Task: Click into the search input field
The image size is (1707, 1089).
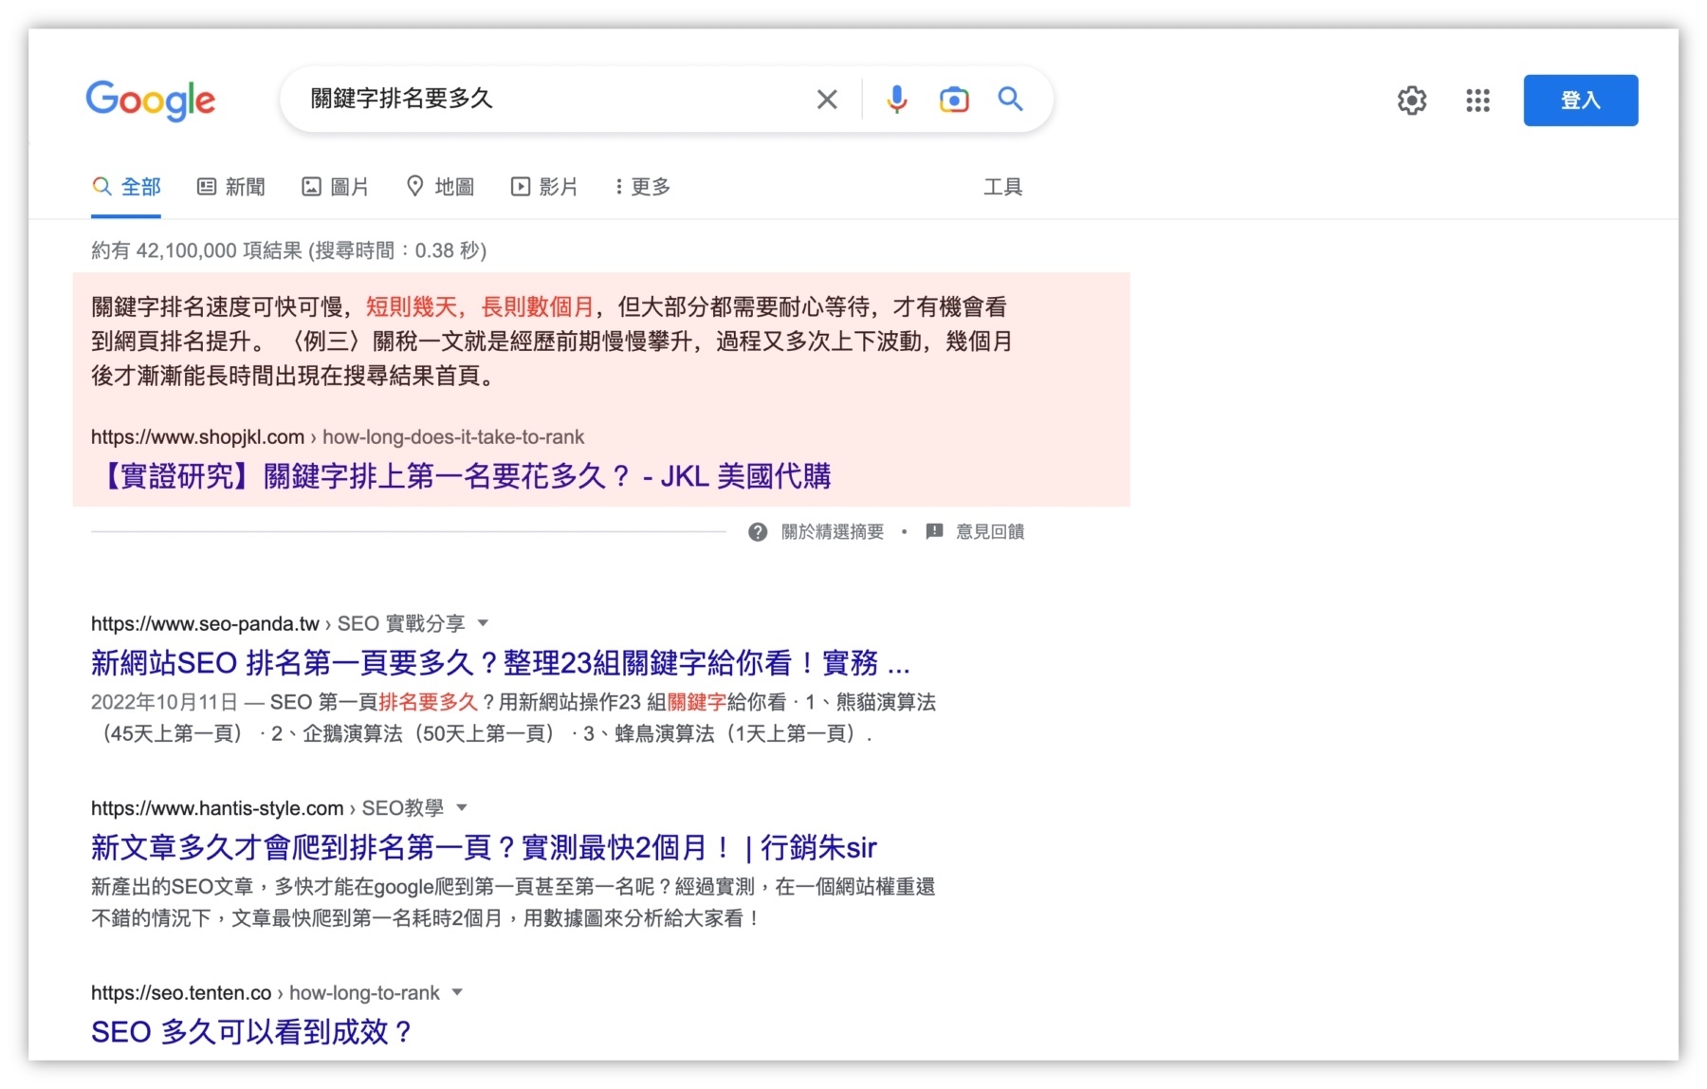Action: pos(550,99)
